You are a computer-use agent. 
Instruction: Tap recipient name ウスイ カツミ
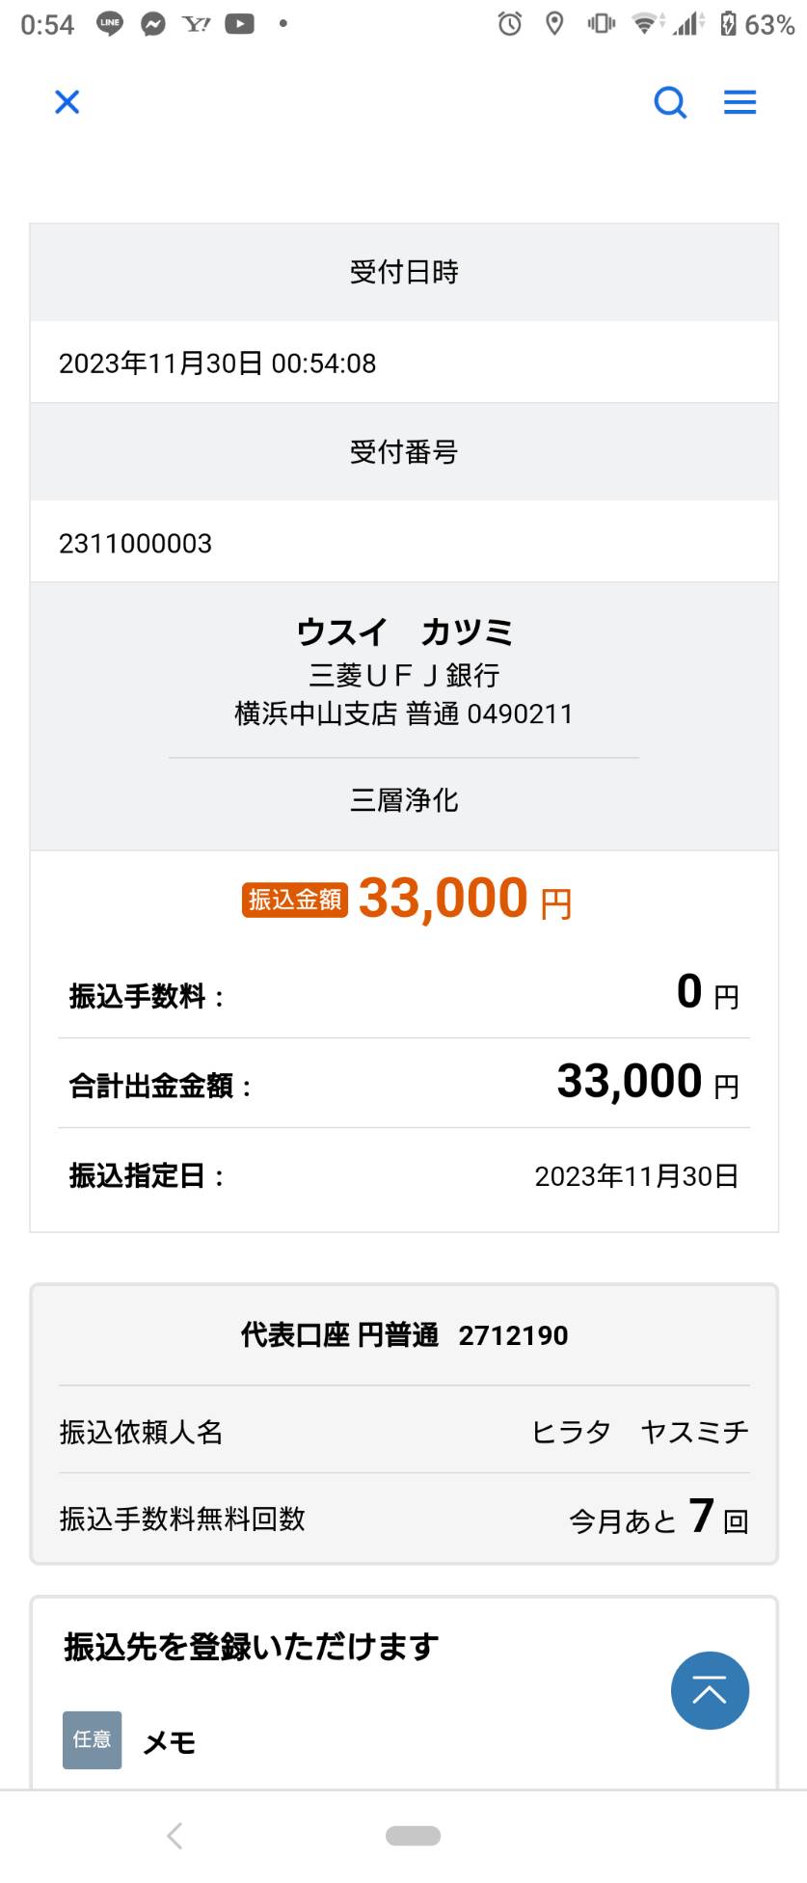[x=404, y=632]
